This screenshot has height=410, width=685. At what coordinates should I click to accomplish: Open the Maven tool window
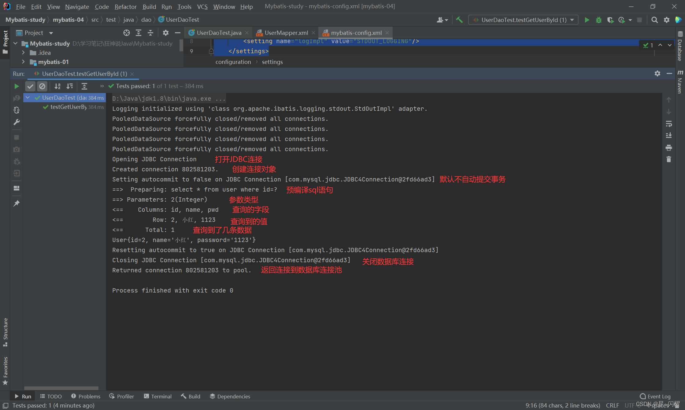680,82
